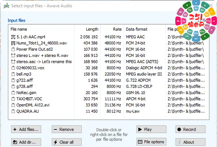Select Nums_7dot1_24_48000.wav in the list
The height and width of the screenshot is (147, 217).
coord(42,43)
